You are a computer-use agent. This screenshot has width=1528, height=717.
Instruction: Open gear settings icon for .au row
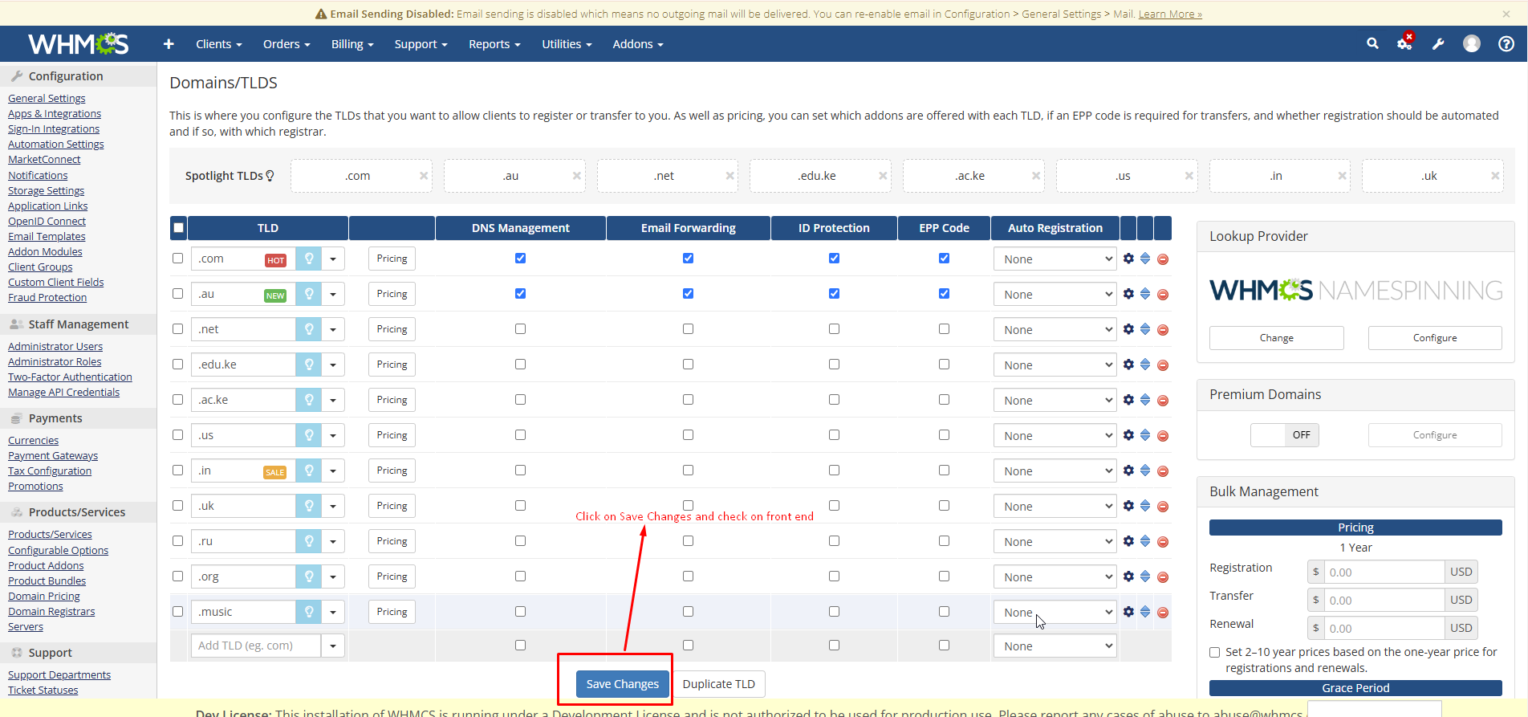coord(1128,294)
